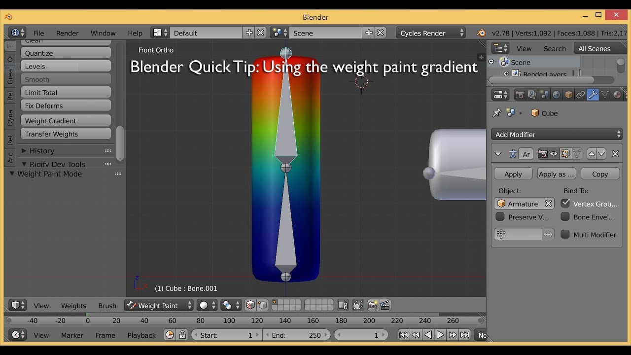Open the Constraints properties tab chain icon
631x355 pixels.
click(x=581, y=95)
